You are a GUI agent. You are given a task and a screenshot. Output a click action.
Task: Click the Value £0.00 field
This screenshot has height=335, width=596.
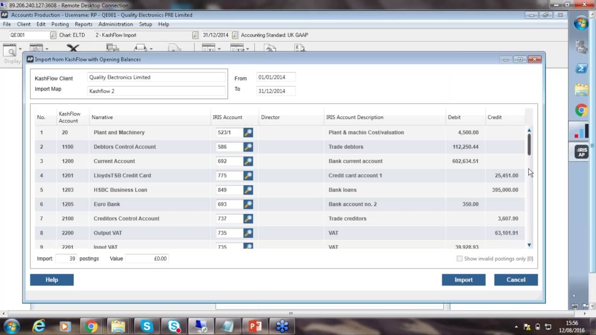147,259
